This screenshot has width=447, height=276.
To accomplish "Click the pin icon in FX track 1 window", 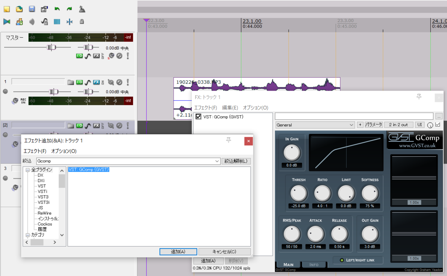I will tap(419, 96).
